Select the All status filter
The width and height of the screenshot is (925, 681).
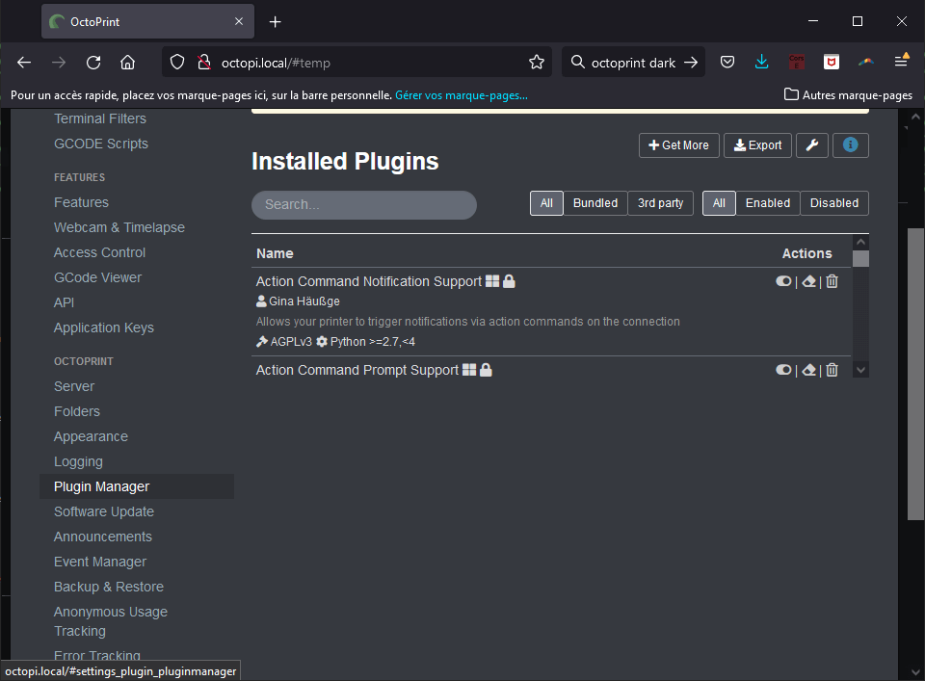pyautogui.click(x=719, y=203)
